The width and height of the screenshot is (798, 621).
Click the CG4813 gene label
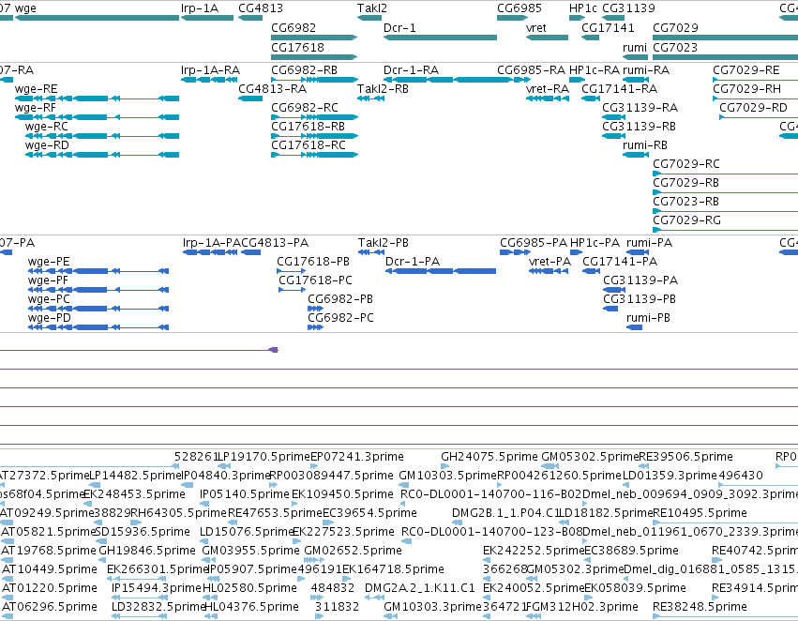click(261, 8)
